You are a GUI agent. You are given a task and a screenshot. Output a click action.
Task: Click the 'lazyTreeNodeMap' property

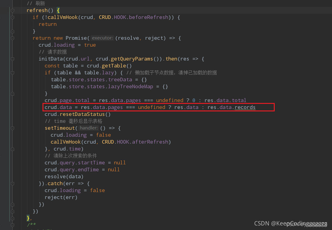click(131, 86)
